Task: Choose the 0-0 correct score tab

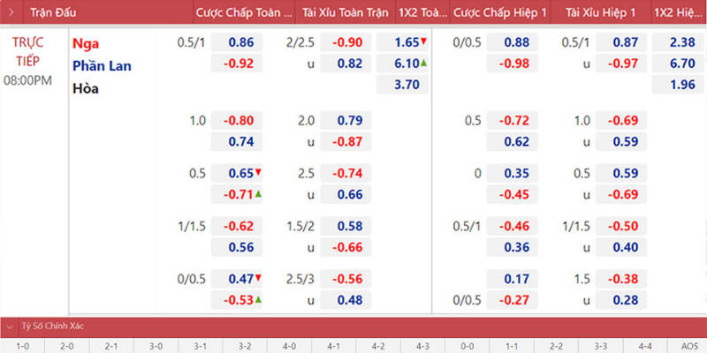Action: 467,346
